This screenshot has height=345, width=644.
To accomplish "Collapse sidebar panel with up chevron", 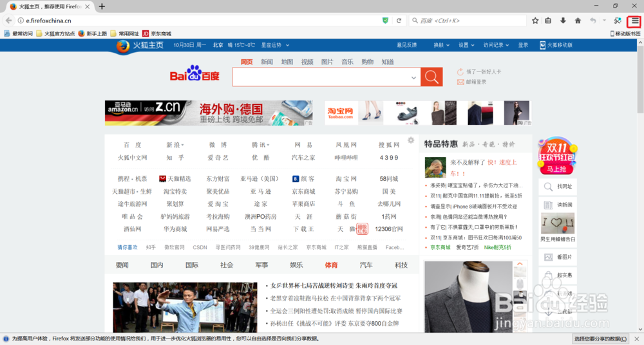I will [x=520, y=264].
